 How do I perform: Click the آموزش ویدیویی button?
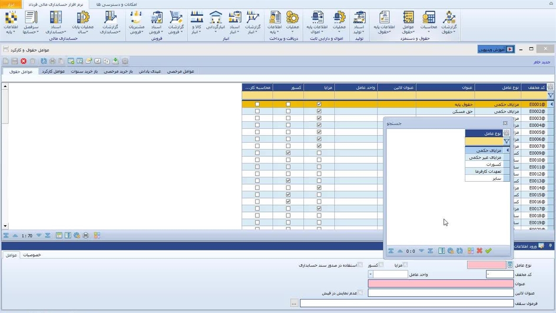[x=496, y=49]
